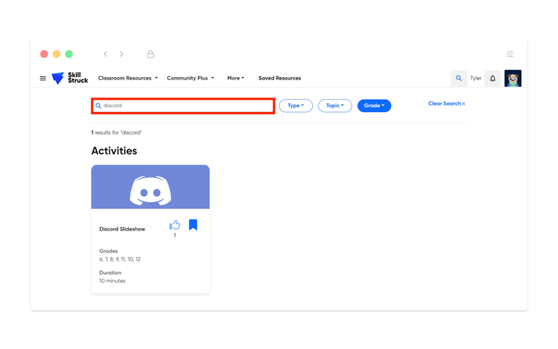Click the red close window button
The image size is (558, 349).
[44, 54]
